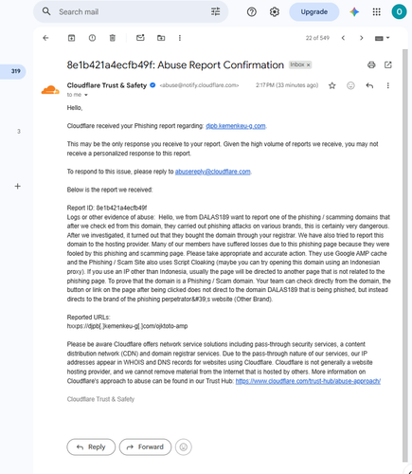The width and height of the screenshot is (412, 474).
Task: Click the Report ID line text
Action: tap(107, 208)
